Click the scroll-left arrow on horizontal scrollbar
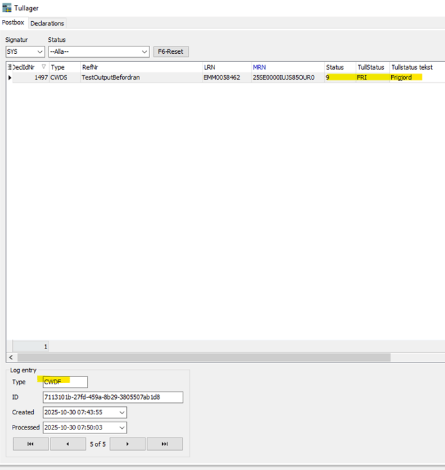The width and height of the screenshot is (445, 470). coord(11,357)
